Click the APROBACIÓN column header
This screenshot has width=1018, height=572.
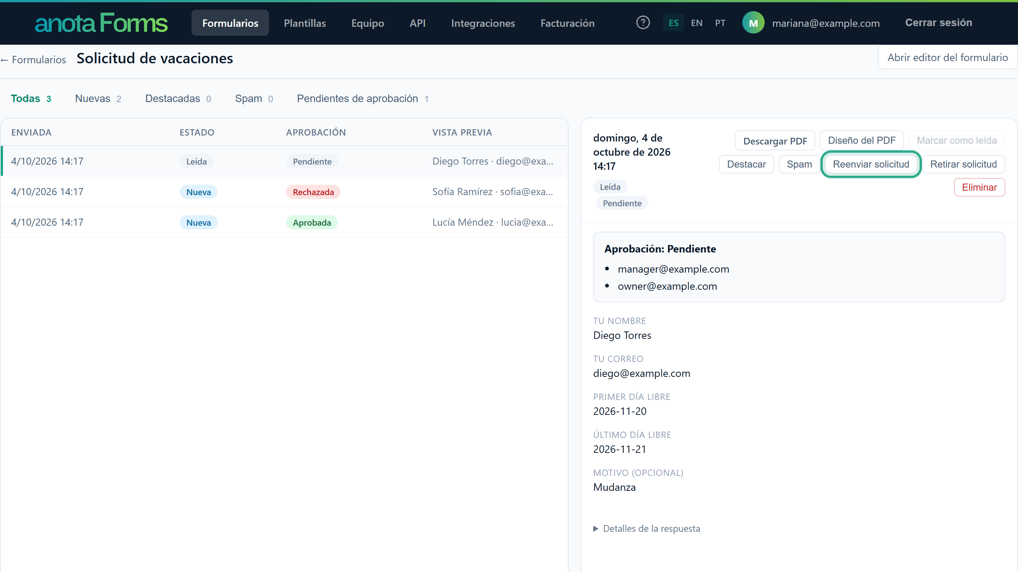click(x=316, y=132)
